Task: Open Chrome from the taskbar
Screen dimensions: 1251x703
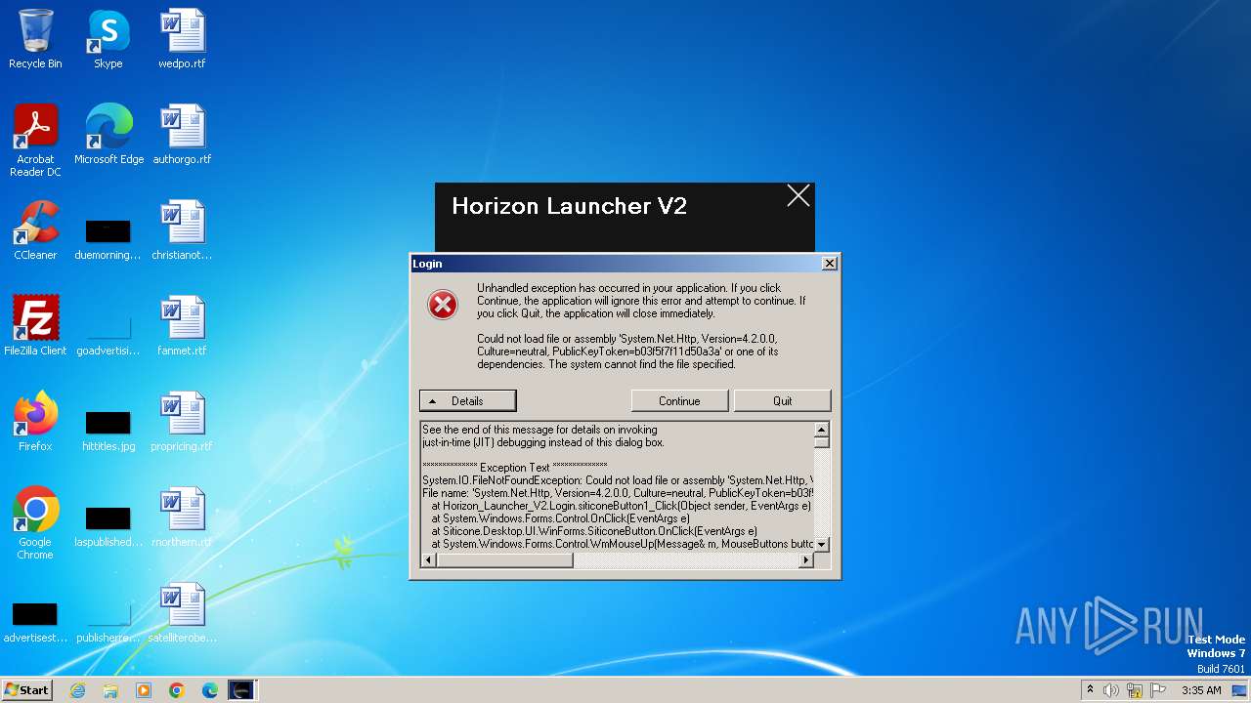Action: [x=177, y=690]
